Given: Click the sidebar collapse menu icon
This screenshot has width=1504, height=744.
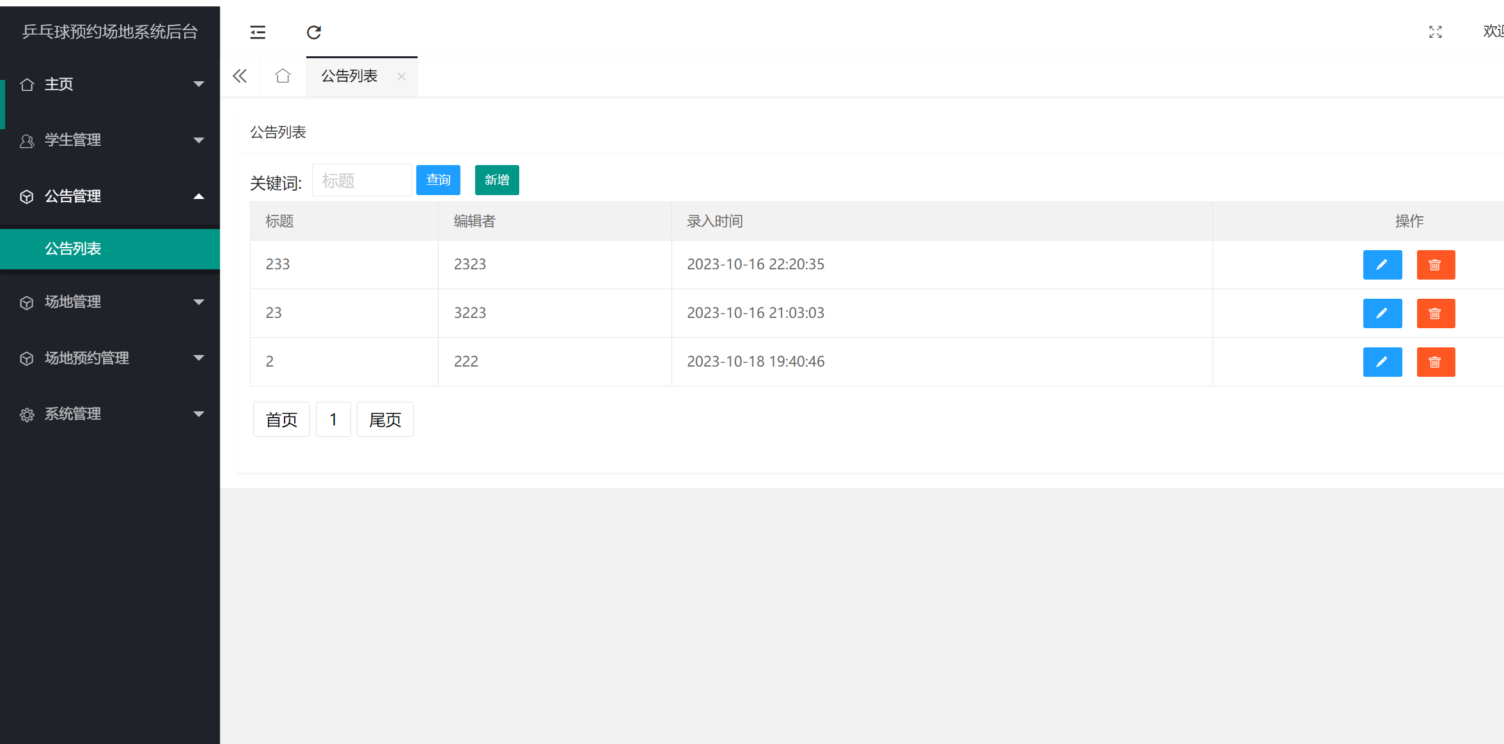Looking at the screenshot, I should 258,32.
